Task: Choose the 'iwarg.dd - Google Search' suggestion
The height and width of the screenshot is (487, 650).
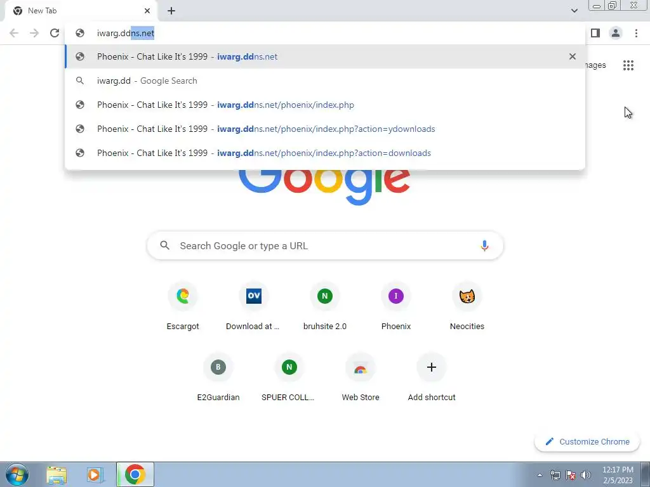Action: (x=325, y=81)
